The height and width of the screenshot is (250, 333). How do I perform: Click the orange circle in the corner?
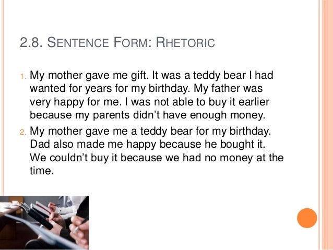307,218
